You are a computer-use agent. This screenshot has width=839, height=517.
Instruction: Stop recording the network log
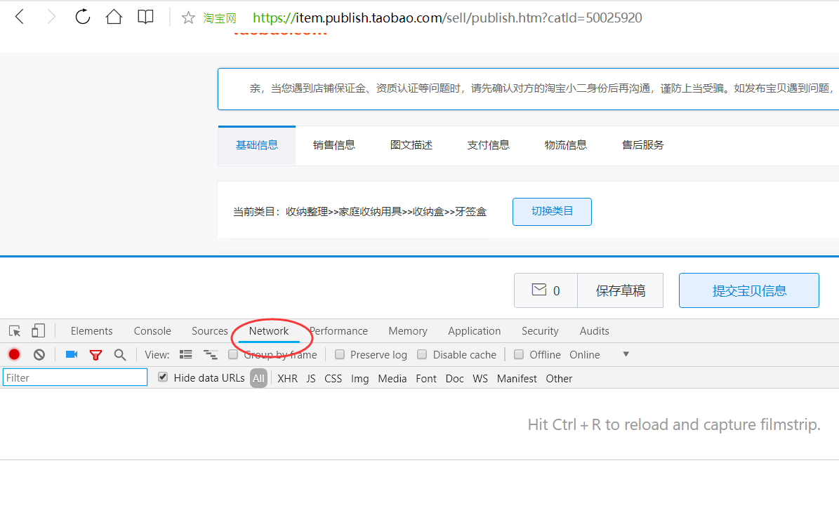pyautogui.click(x=14, y=355)
